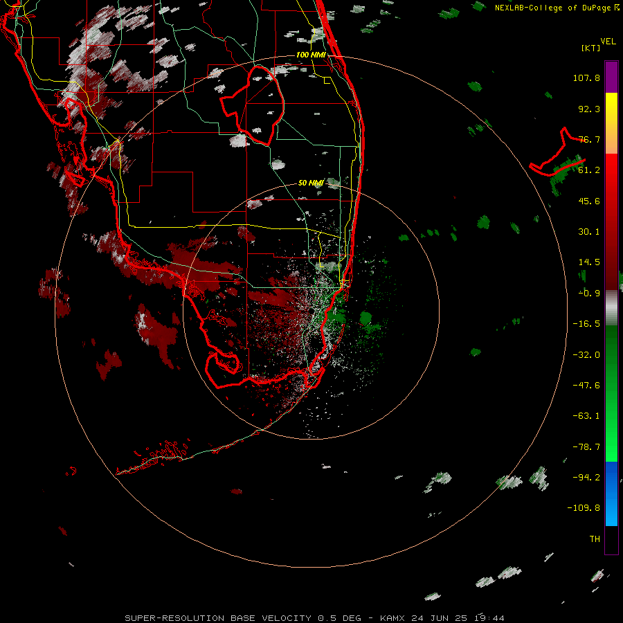
Task: Click the 50 NMI range ring label
Action: tap(311, 183)
